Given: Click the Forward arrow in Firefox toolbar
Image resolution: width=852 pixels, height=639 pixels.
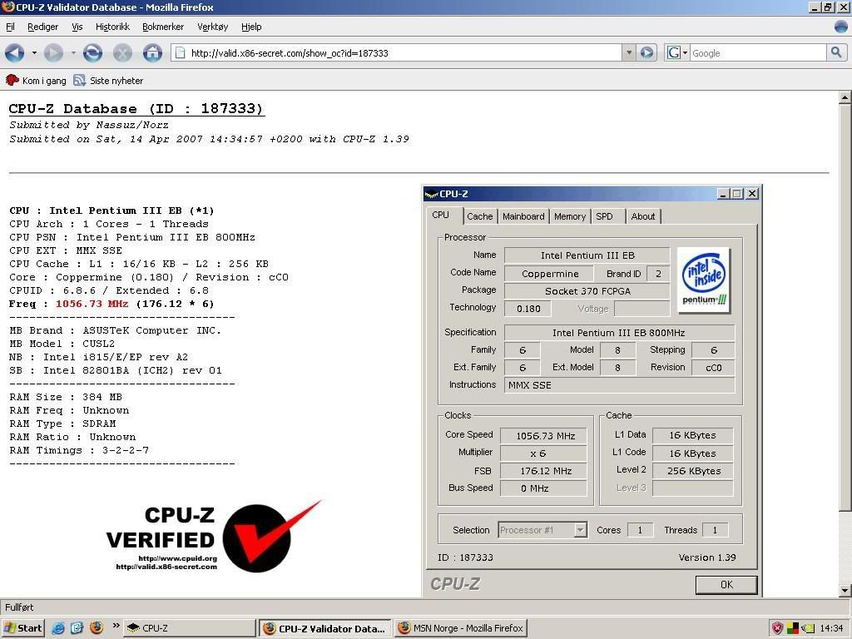Looking at the screenshot, I should [53, 52].
